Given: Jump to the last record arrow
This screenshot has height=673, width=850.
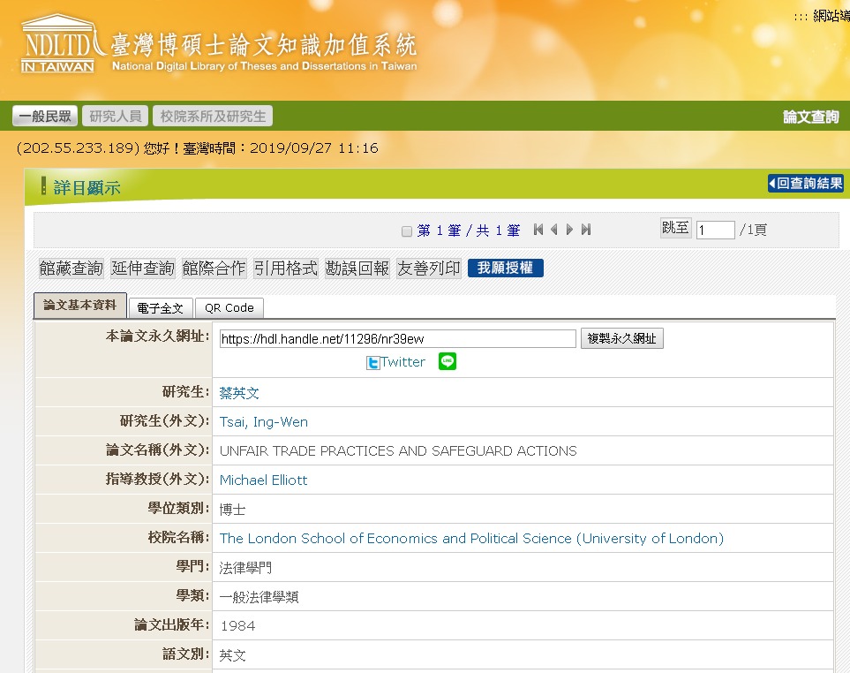Looking at the screenshot, I should click(585, 230).
